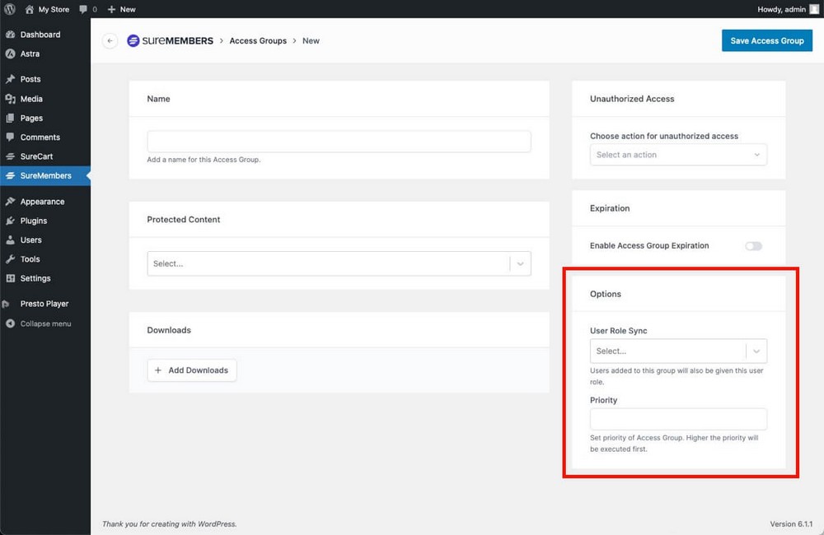Open My Store site link
This screenshot has width=824, height=535.
[x=53, y=9]
